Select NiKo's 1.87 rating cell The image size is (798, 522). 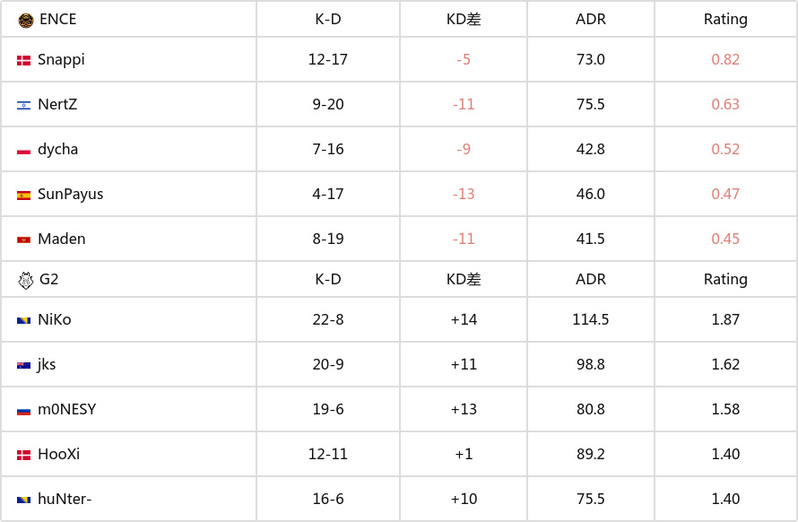coord(725,320)
